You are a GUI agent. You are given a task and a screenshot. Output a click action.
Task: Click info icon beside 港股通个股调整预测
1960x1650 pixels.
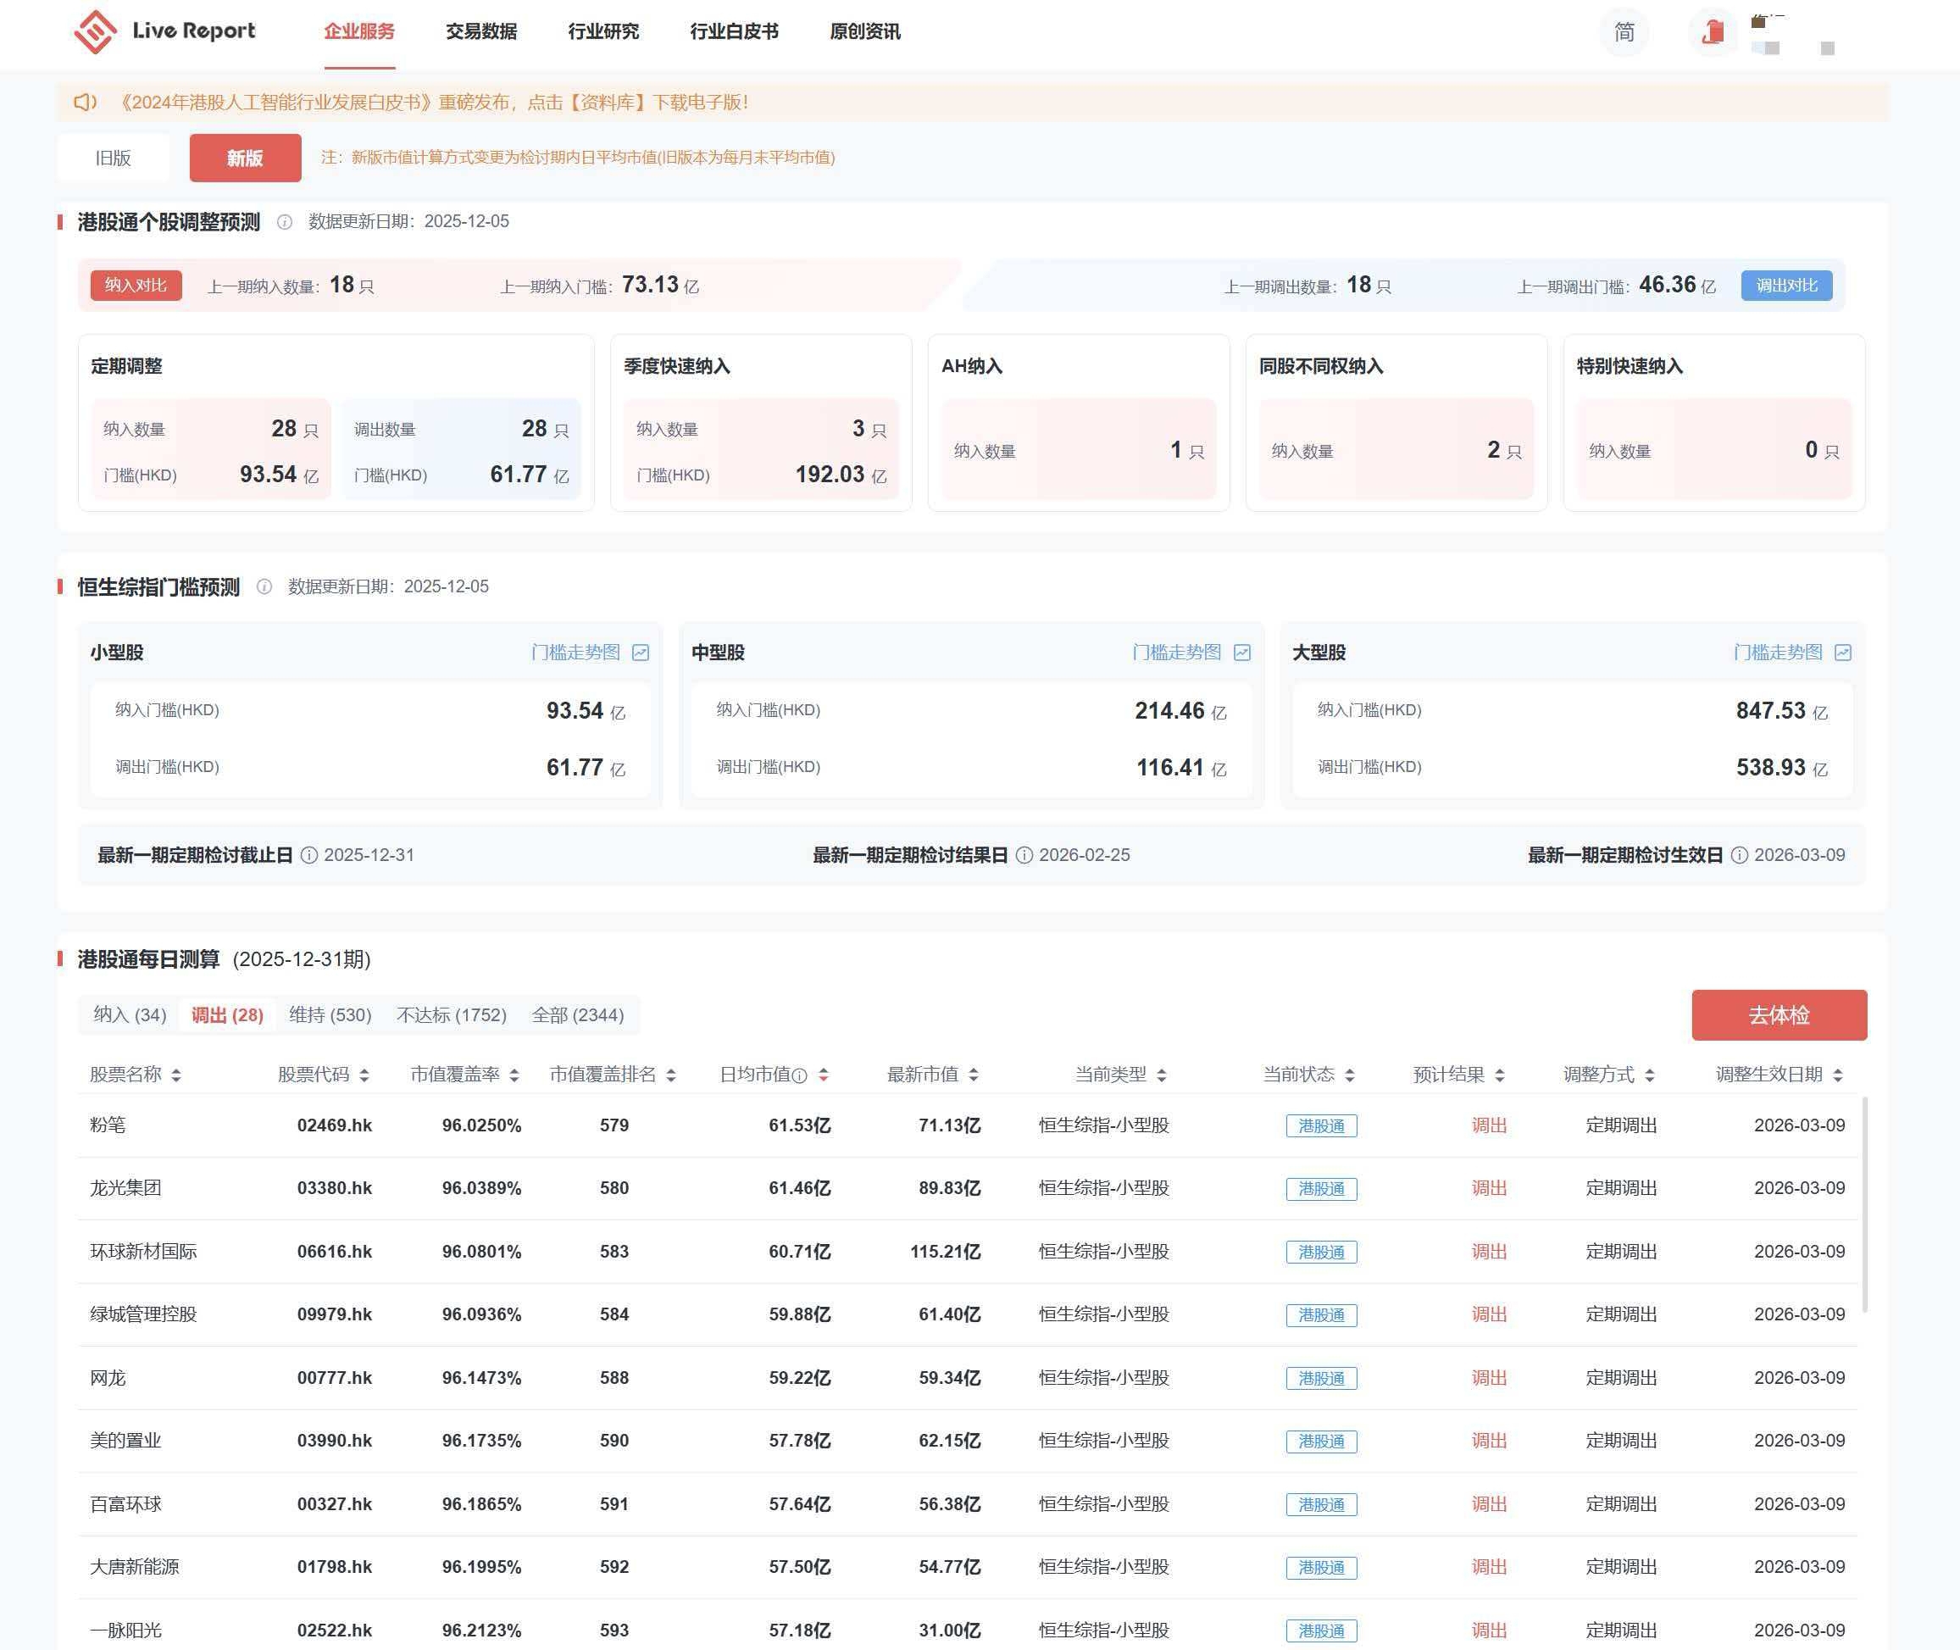pos(284,222)
